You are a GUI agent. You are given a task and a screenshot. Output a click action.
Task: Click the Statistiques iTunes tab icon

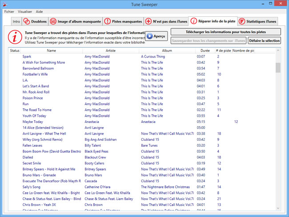pos(242,21)
